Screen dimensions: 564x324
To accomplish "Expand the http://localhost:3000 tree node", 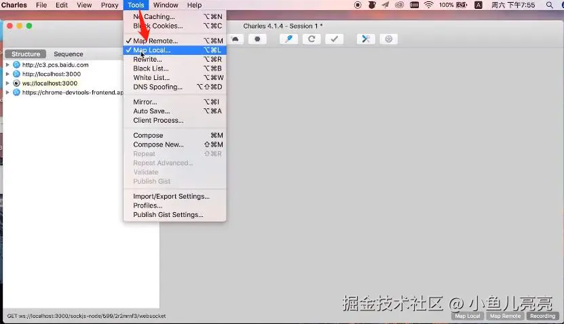I will pos(7,74).
